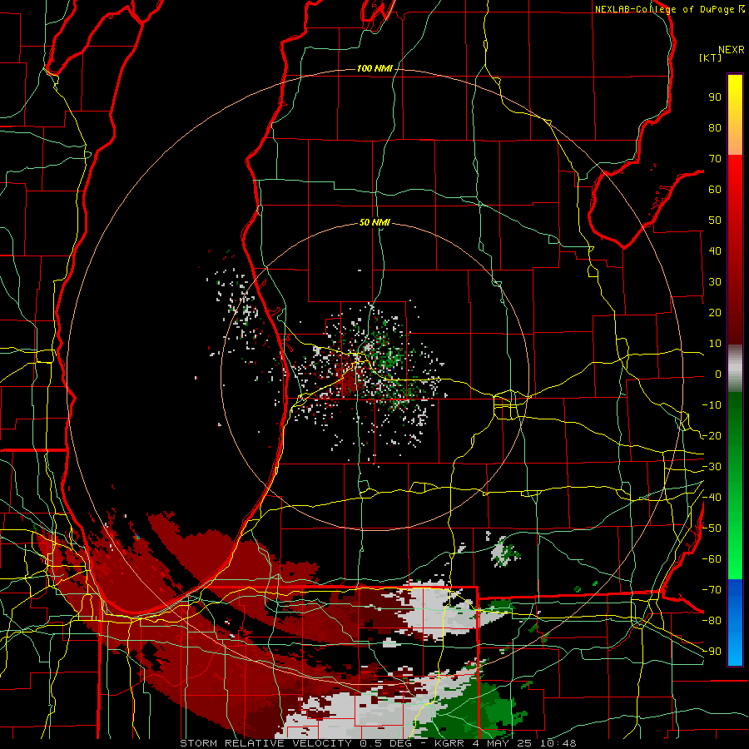Image resolution: width=749 pixels, height=749 pixels.
Task: Click the 30 value on velocity scale
Action: pos(715,282)
